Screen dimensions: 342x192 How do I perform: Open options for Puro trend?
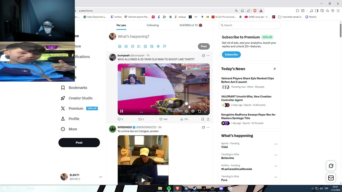tap(276, 177)
